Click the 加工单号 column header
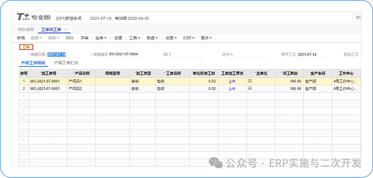 [x=48, y=73]
